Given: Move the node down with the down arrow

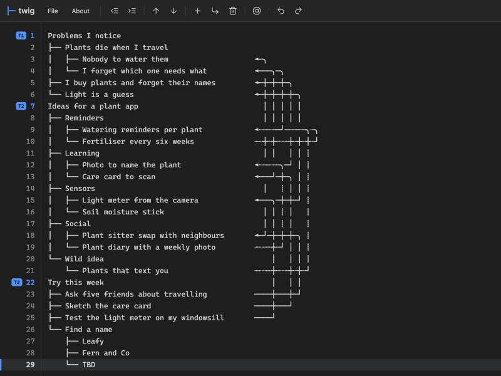Looking at the screenshot, I should pyautogui.click(x=173, y=11).
